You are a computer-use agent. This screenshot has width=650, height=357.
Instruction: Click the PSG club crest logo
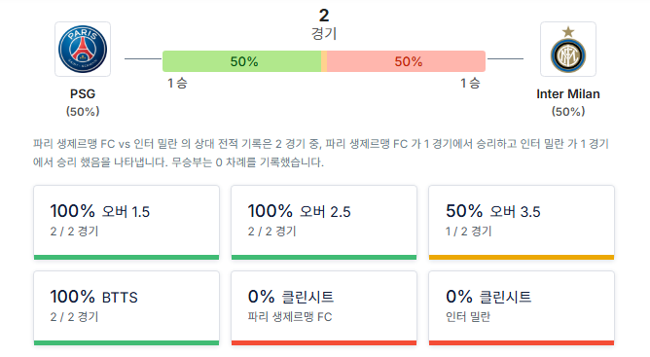[83, 49]
